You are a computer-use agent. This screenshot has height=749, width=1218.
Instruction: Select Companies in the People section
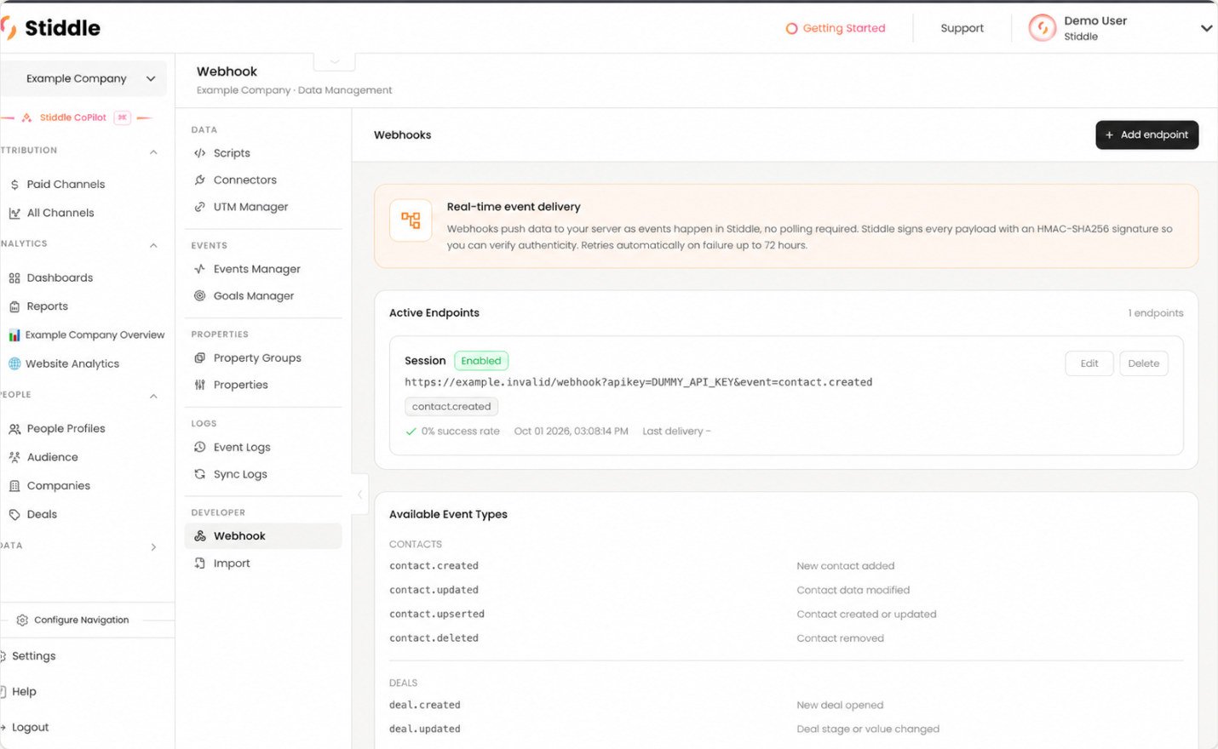coord(58,486)
